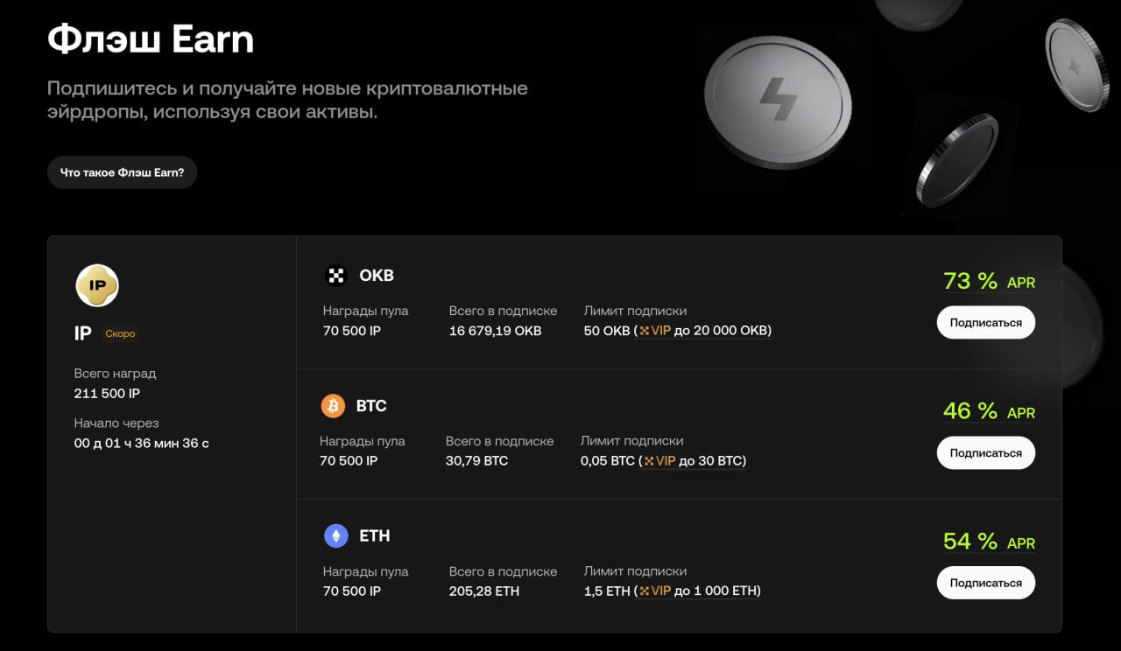Image resolution: width=1121 pixels, height=651 pixels.
Task: Click Подписаться in the ETH row
Action: click(985, 583)
